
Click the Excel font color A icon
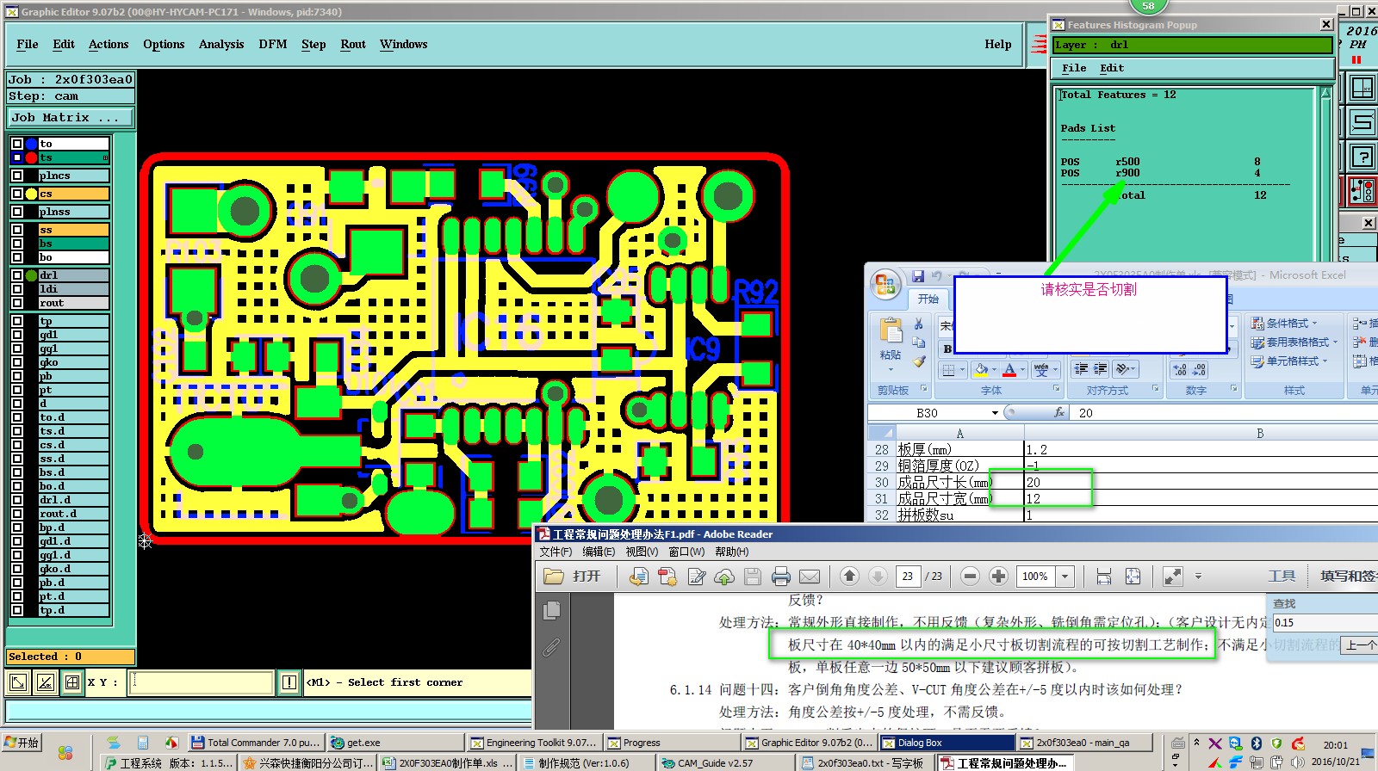pyautogui.click(x=1009, y=370)
